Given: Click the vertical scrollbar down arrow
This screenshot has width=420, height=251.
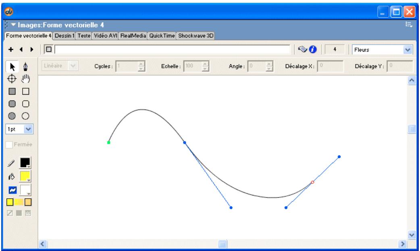Looking at the screenshot, I should coord(412,235).
